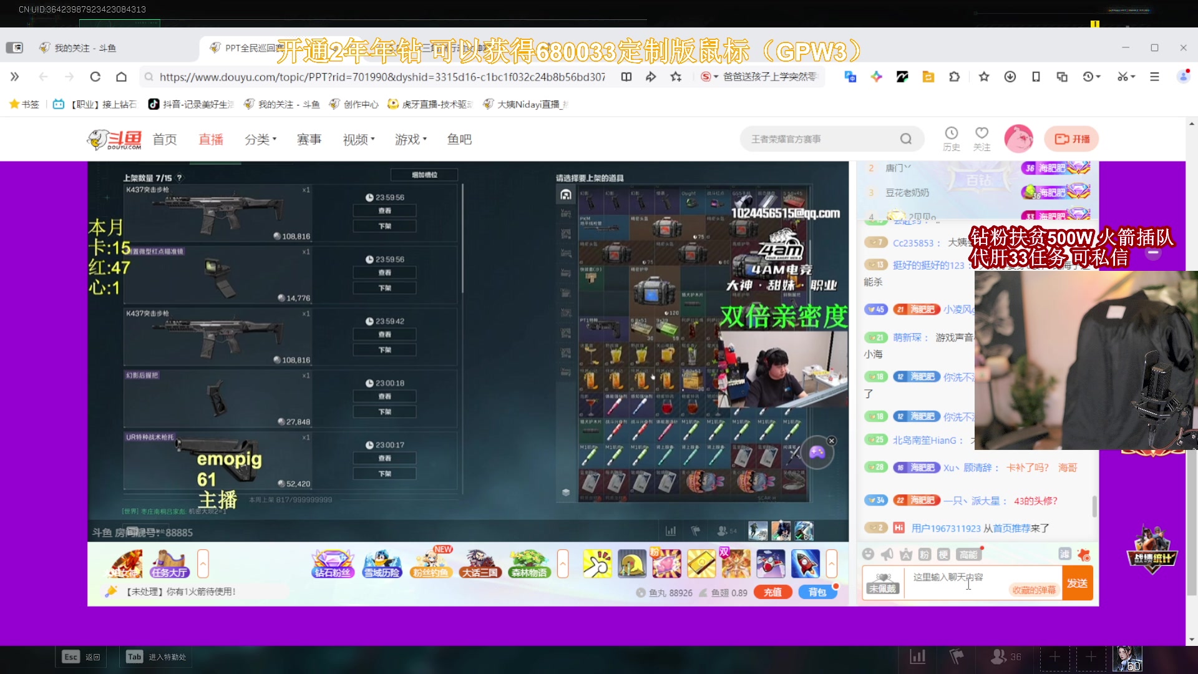Click the user avatar in Douyu header

(x=1018, y=139)
